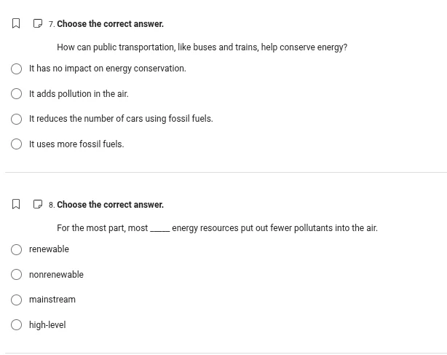Image resolution: width=447 pixels, height=355 pixels.
Task: Pick the 'mainstream' answer
Action: point(16,300)
